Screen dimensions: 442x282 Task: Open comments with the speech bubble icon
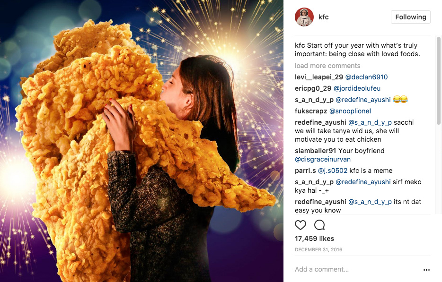point(319,225)
